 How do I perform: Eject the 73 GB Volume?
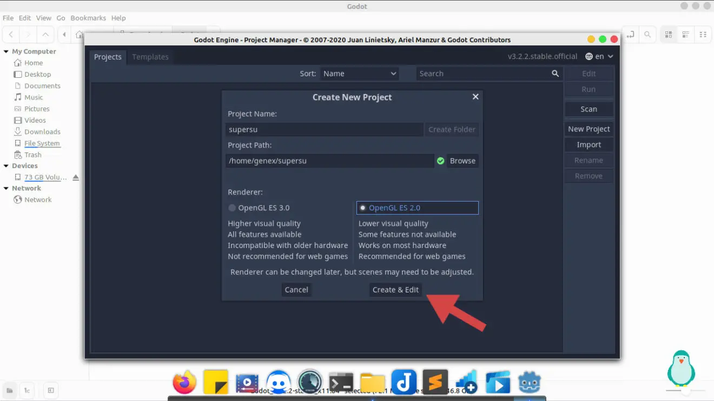click(x=76, y=177)
